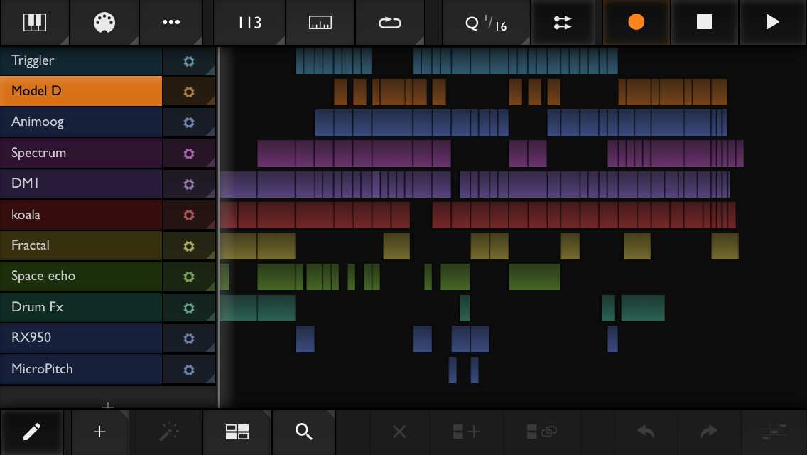
Task: Toggle loop mode
Action: (x=389, y=23)
